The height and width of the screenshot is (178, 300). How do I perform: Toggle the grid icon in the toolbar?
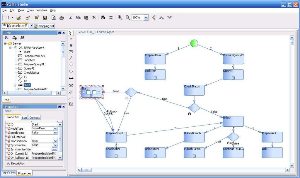[111, 18]
